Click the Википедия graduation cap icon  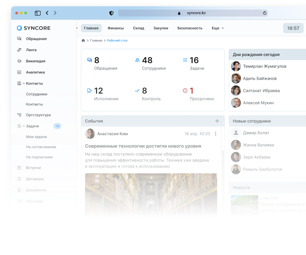(x=19, y=61)
